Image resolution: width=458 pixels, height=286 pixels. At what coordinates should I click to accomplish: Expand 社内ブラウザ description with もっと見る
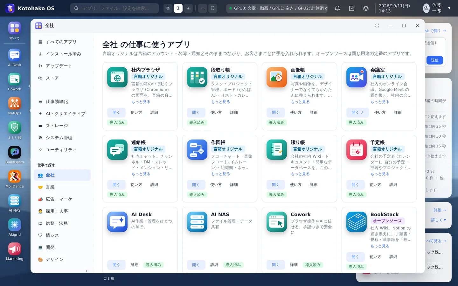(x=141, y=102)
